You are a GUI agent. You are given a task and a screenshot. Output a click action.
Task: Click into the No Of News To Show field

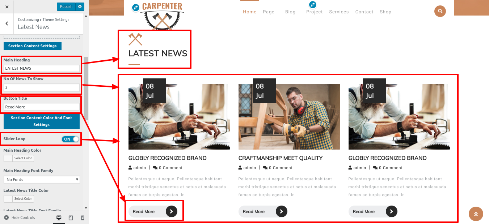(x=42, y=87)
